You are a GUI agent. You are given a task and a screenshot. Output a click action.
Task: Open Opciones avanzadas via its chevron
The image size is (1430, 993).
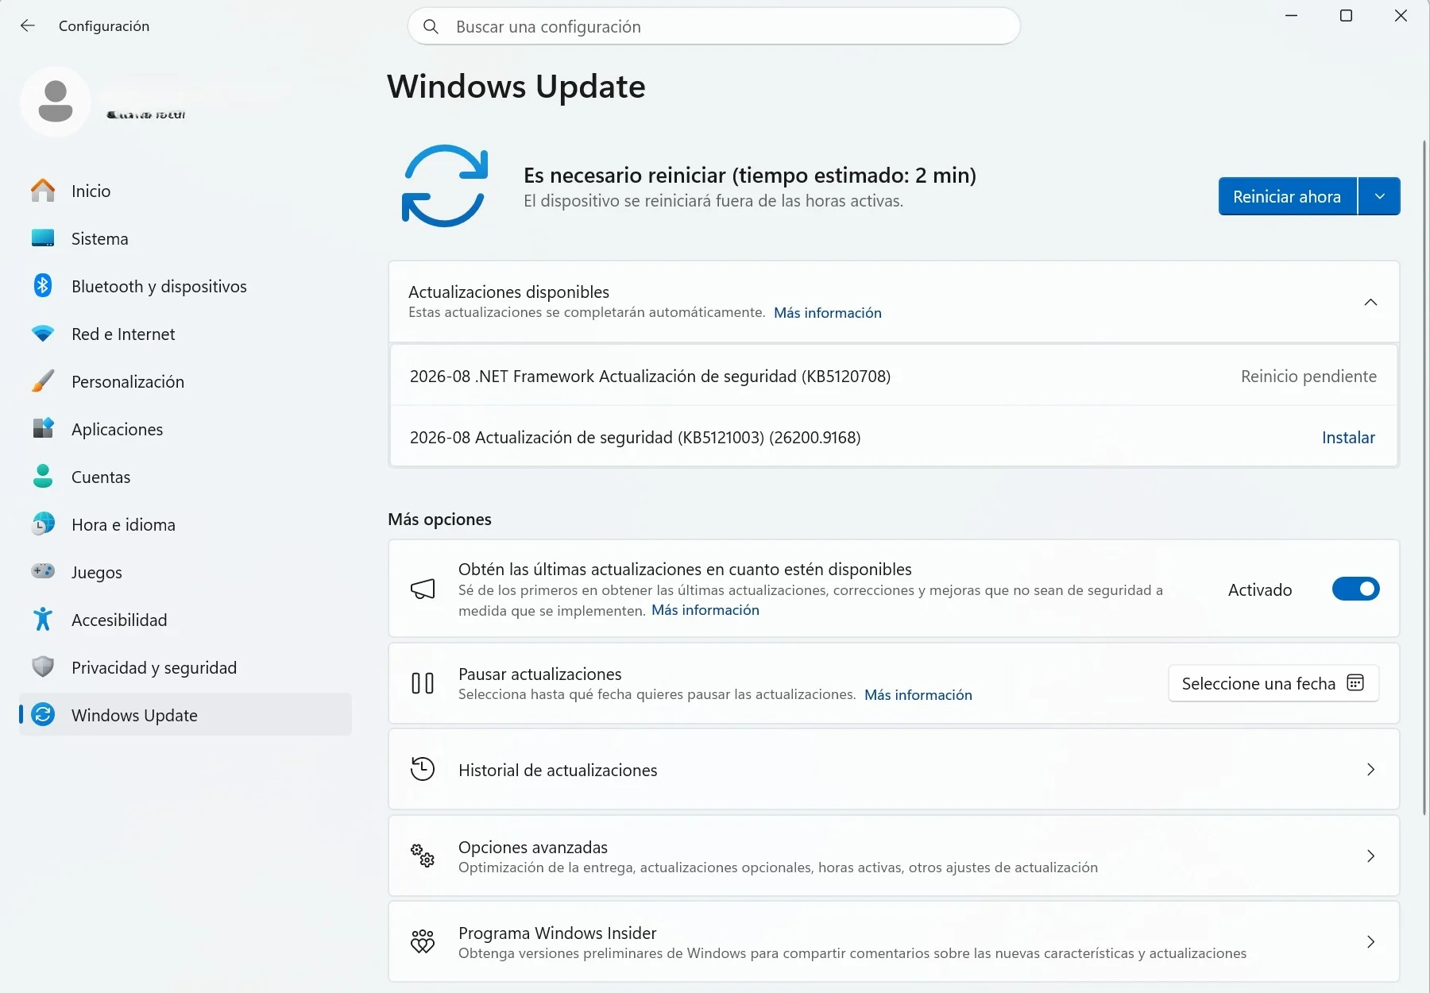pyautogui.click(x=1370, y=856)
